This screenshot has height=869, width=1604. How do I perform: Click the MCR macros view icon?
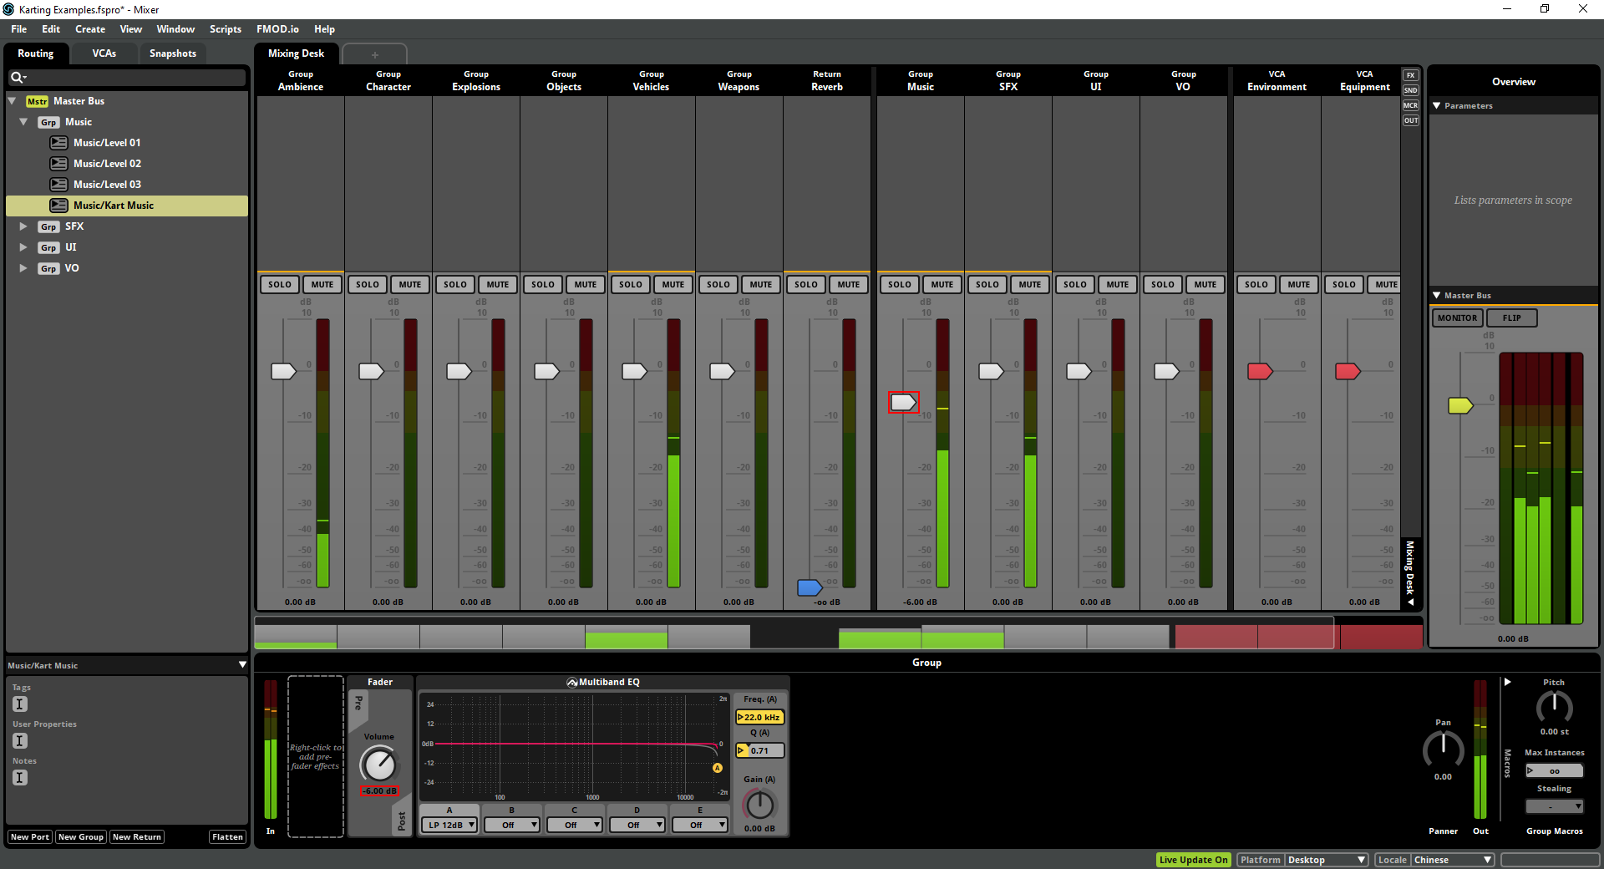[1410, 104]
